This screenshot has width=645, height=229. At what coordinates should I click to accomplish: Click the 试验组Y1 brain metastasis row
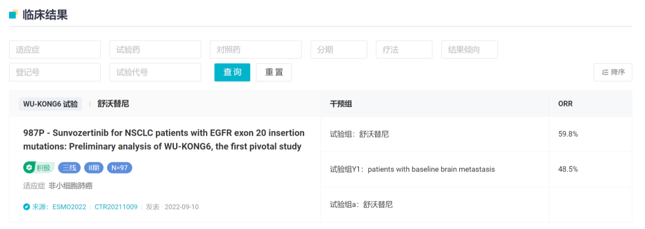435,169
